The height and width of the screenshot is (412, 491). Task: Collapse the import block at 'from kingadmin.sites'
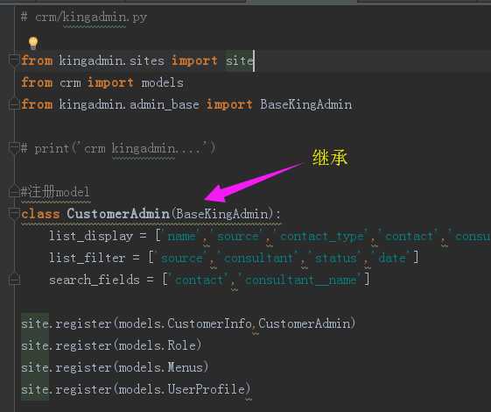point(14,60)
